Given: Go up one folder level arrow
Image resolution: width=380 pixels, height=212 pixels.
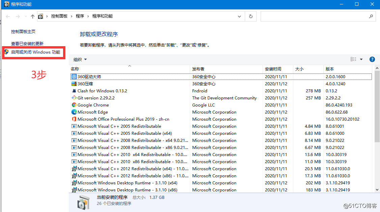Looking at the screenshot, I should [x=32, y=16].
